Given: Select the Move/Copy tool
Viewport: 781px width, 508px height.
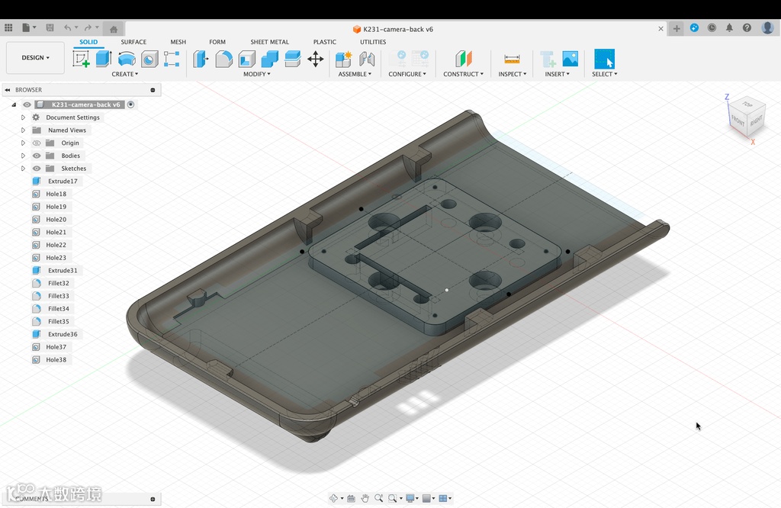Looking at the screenshot, I should click(x=315, y=59).
